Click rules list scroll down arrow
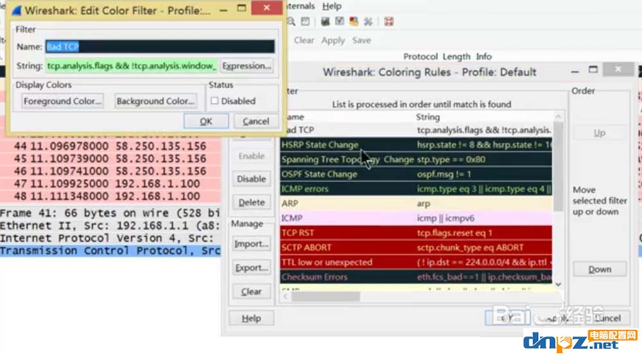 click(558, 284)
